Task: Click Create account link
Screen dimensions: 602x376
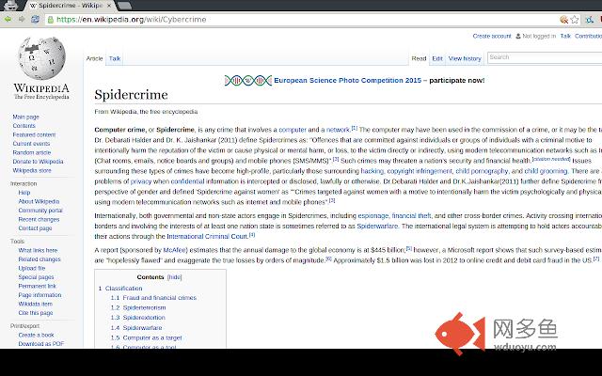Action: [x=492, y=36]
